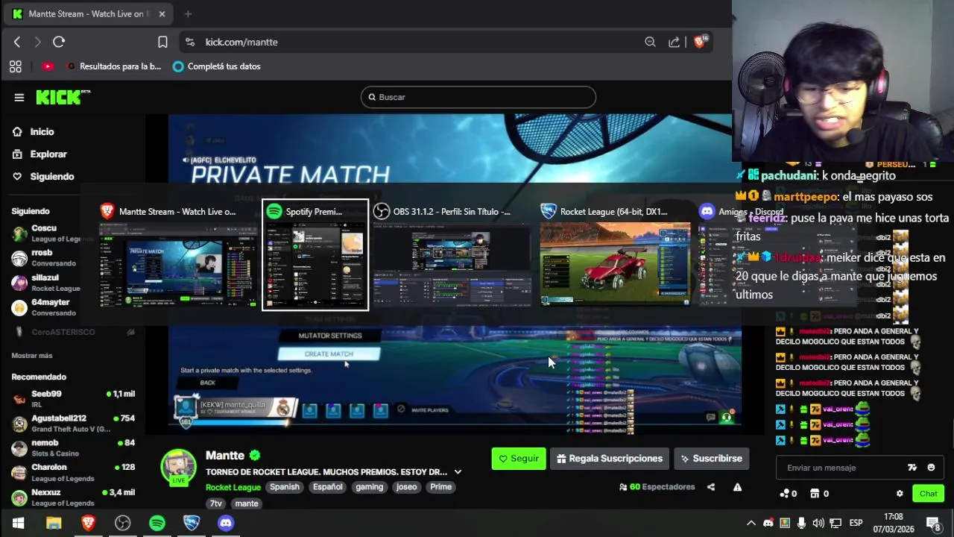The image size is (954, 537).
Task: Open recommended channel nemob
Action: point(73,447)
